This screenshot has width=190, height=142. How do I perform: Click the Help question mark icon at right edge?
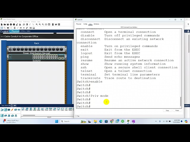pos(188,25)
